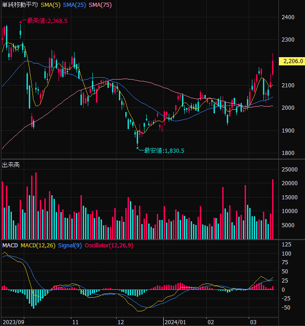This screenshot has width=305, height=326.
Task: Click the 2300 price axis label
Action: [x=288, y=40]
